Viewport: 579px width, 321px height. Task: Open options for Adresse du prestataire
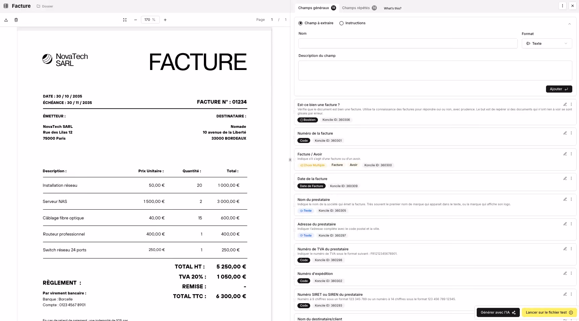pyautogui.click(x=571, y=224)
